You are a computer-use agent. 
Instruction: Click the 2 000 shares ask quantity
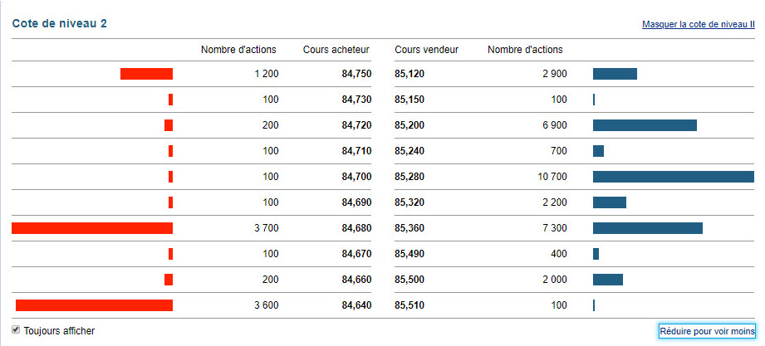[555, 280]
